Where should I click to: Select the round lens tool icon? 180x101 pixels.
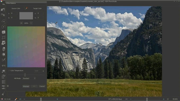click(x=3, y=49)
